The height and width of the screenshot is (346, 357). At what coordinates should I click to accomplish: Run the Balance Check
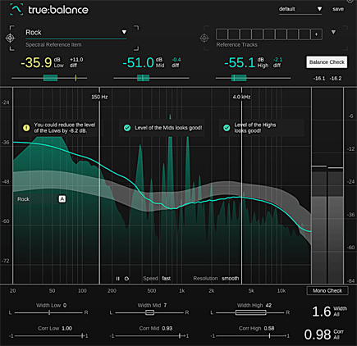(327, 62)
